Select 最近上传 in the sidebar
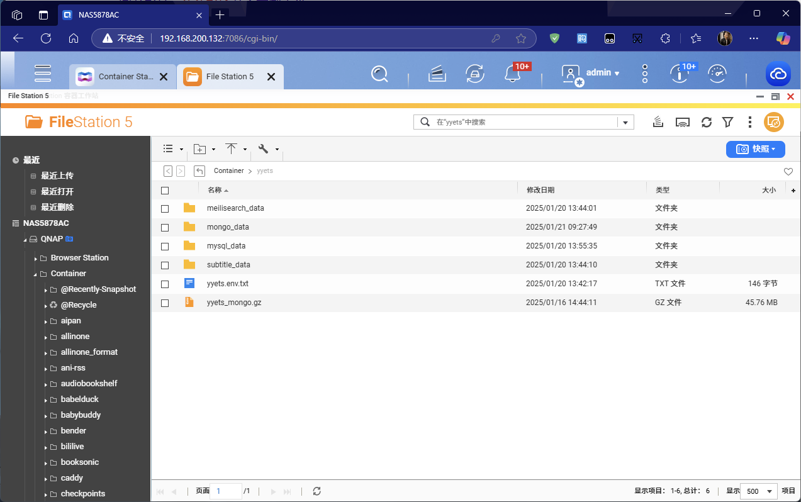 (57, 176)
